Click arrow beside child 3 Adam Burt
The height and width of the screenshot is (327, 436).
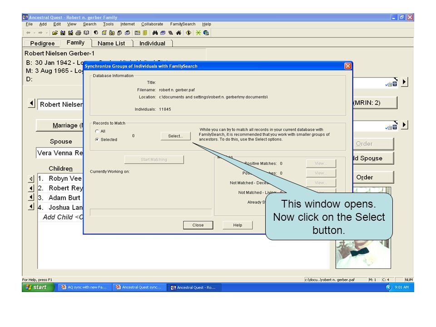[31, 198]
